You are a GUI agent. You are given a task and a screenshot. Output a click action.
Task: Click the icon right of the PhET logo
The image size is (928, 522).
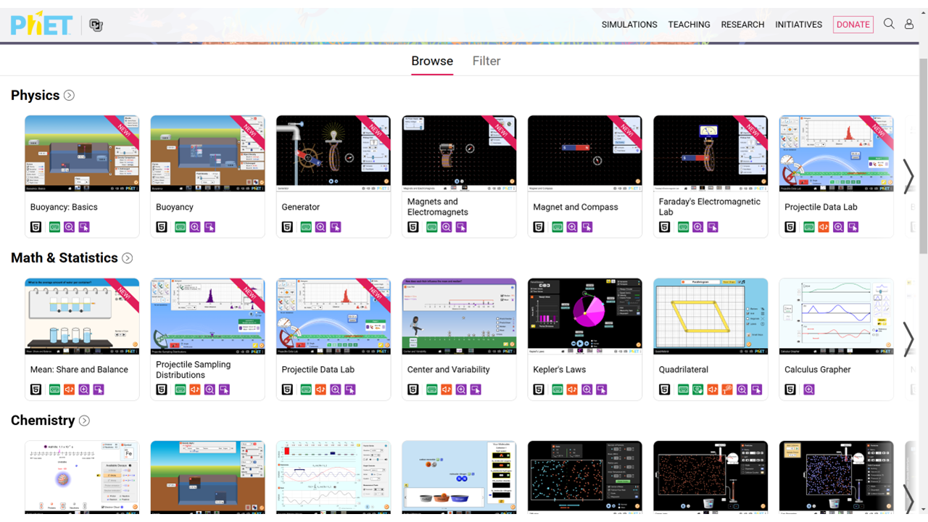[x=96, y=25]
